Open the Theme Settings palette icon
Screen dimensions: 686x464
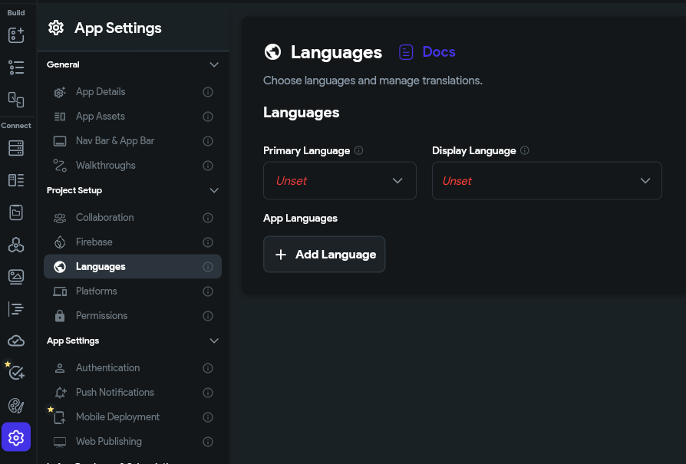(x=16, y=406)
